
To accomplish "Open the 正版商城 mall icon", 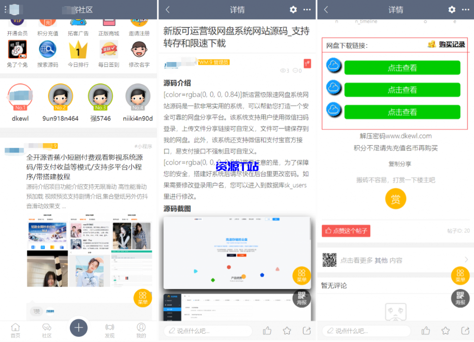I will 109,21.
